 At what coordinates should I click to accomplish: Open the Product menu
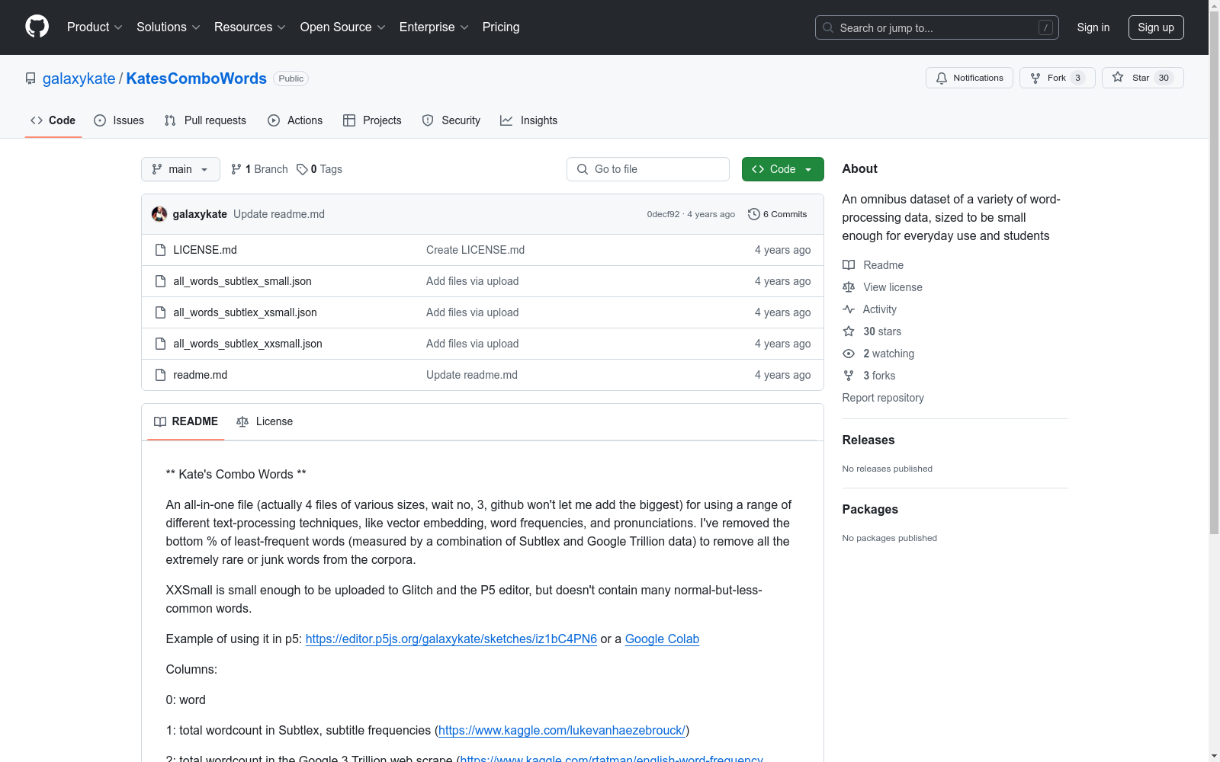95,27
